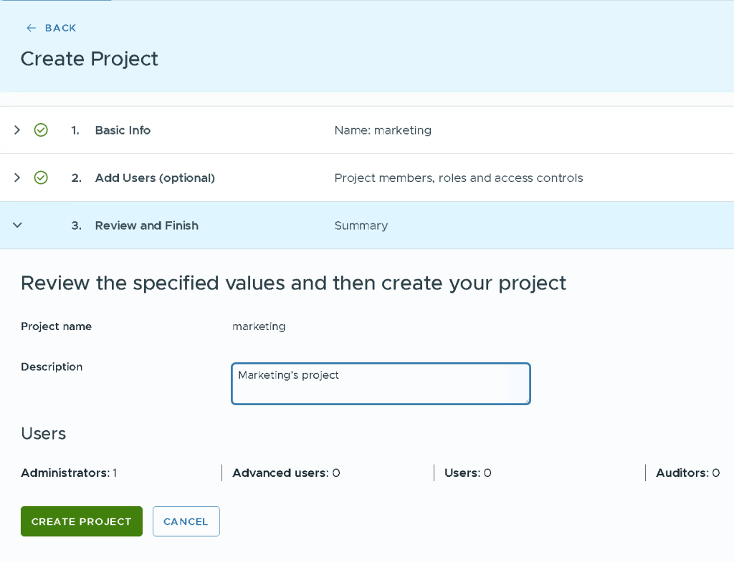This screenshot has height=562, width=734.
Task: Click the 'marketing' project name value
Action: coord(259,326)
